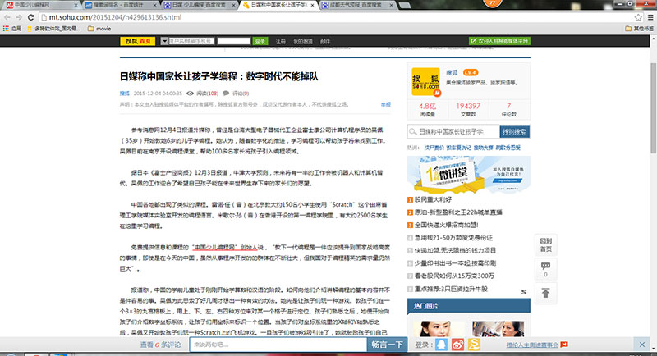Screen dimensions: 657x356
Task: Switch to the 日媒 少儿编程_百度搜索 tab
Action: pyautogui.click(x=199, y=5)
